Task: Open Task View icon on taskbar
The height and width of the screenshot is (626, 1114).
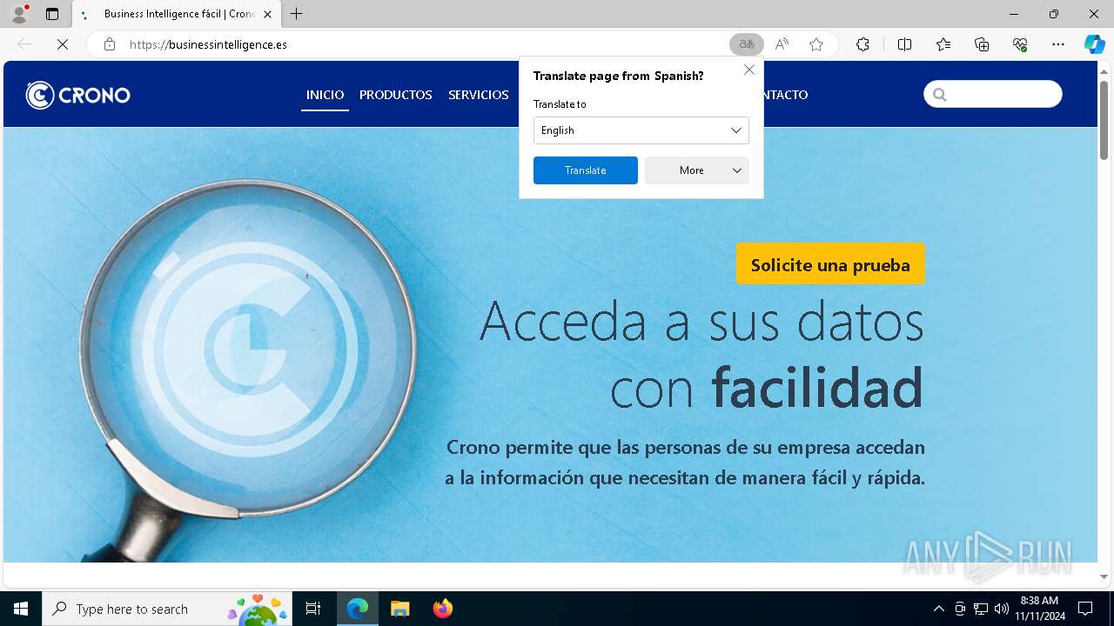Action: (x=313, y=609)
